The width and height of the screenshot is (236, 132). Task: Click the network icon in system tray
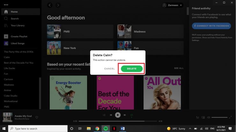201,129
